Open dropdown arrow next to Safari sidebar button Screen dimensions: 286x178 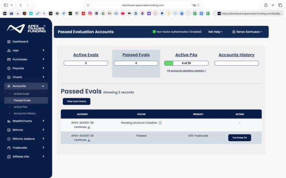pos(12,5)
